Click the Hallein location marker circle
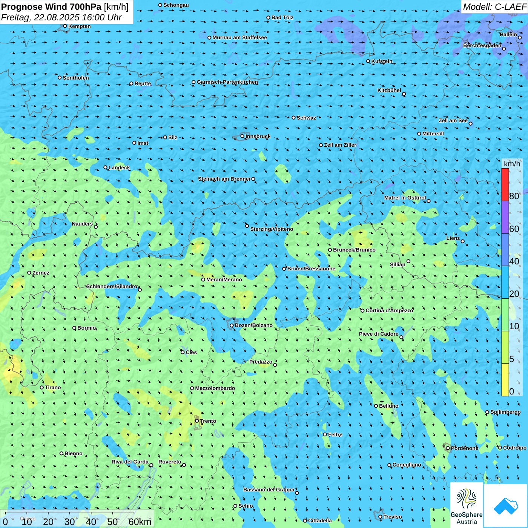Image resolution: width=528 pixels, height=528 pixels. [x=520, y=37]
